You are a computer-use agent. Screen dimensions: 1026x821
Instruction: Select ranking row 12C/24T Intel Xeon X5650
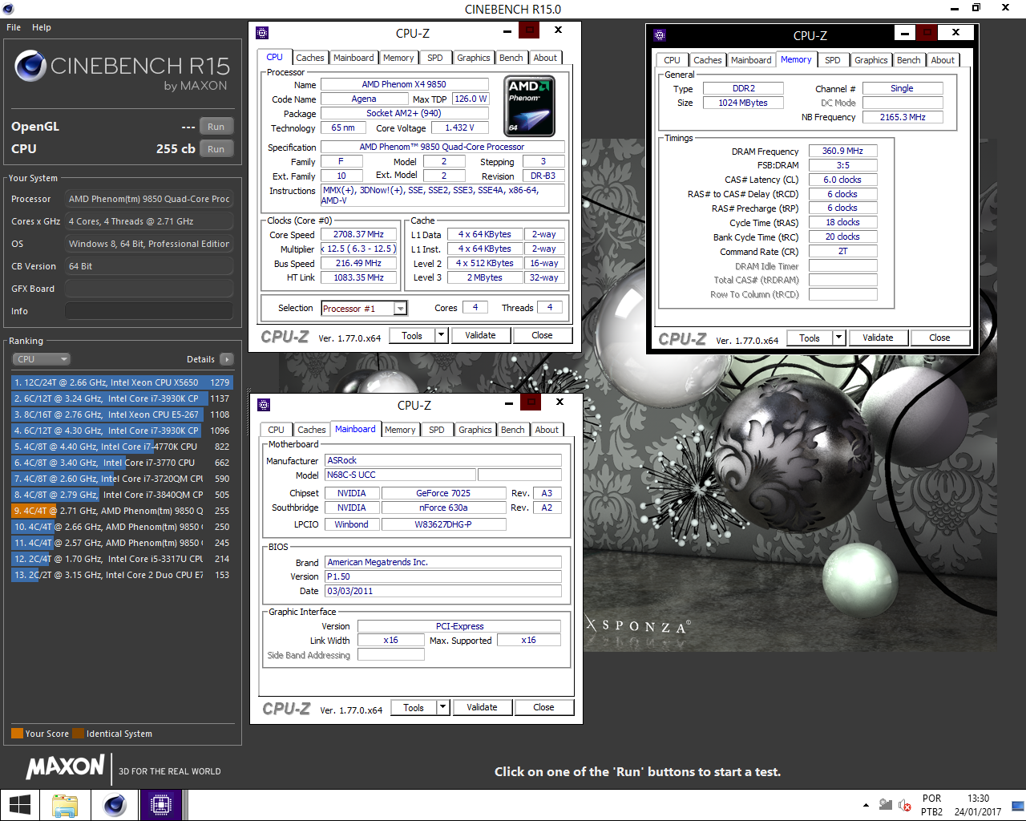click(122, 382)
